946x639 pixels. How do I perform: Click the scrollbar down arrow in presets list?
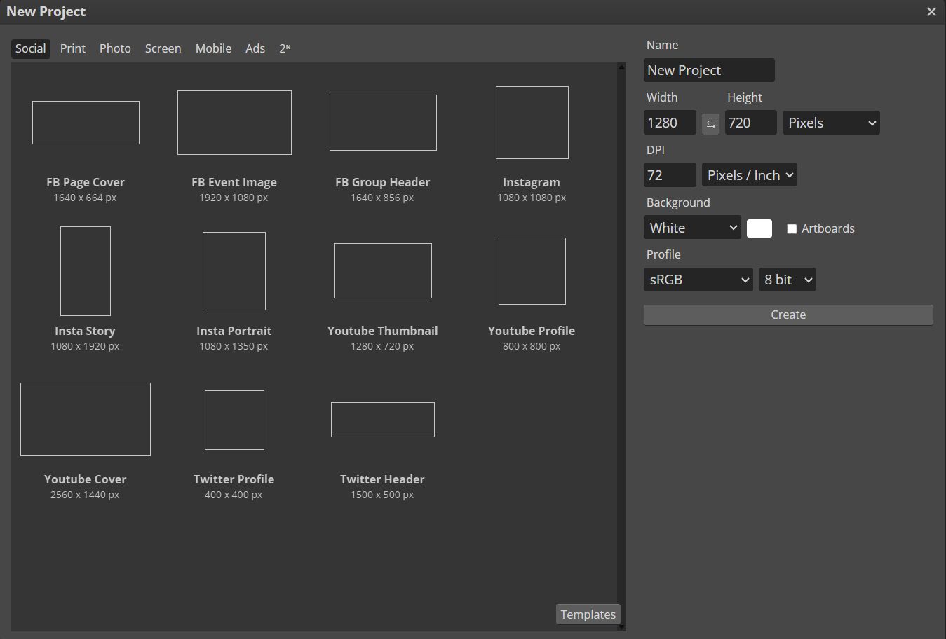tap(621, 626)
